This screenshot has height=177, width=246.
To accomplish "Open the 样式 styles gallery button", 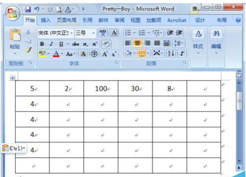I will (x=198, y=42).
